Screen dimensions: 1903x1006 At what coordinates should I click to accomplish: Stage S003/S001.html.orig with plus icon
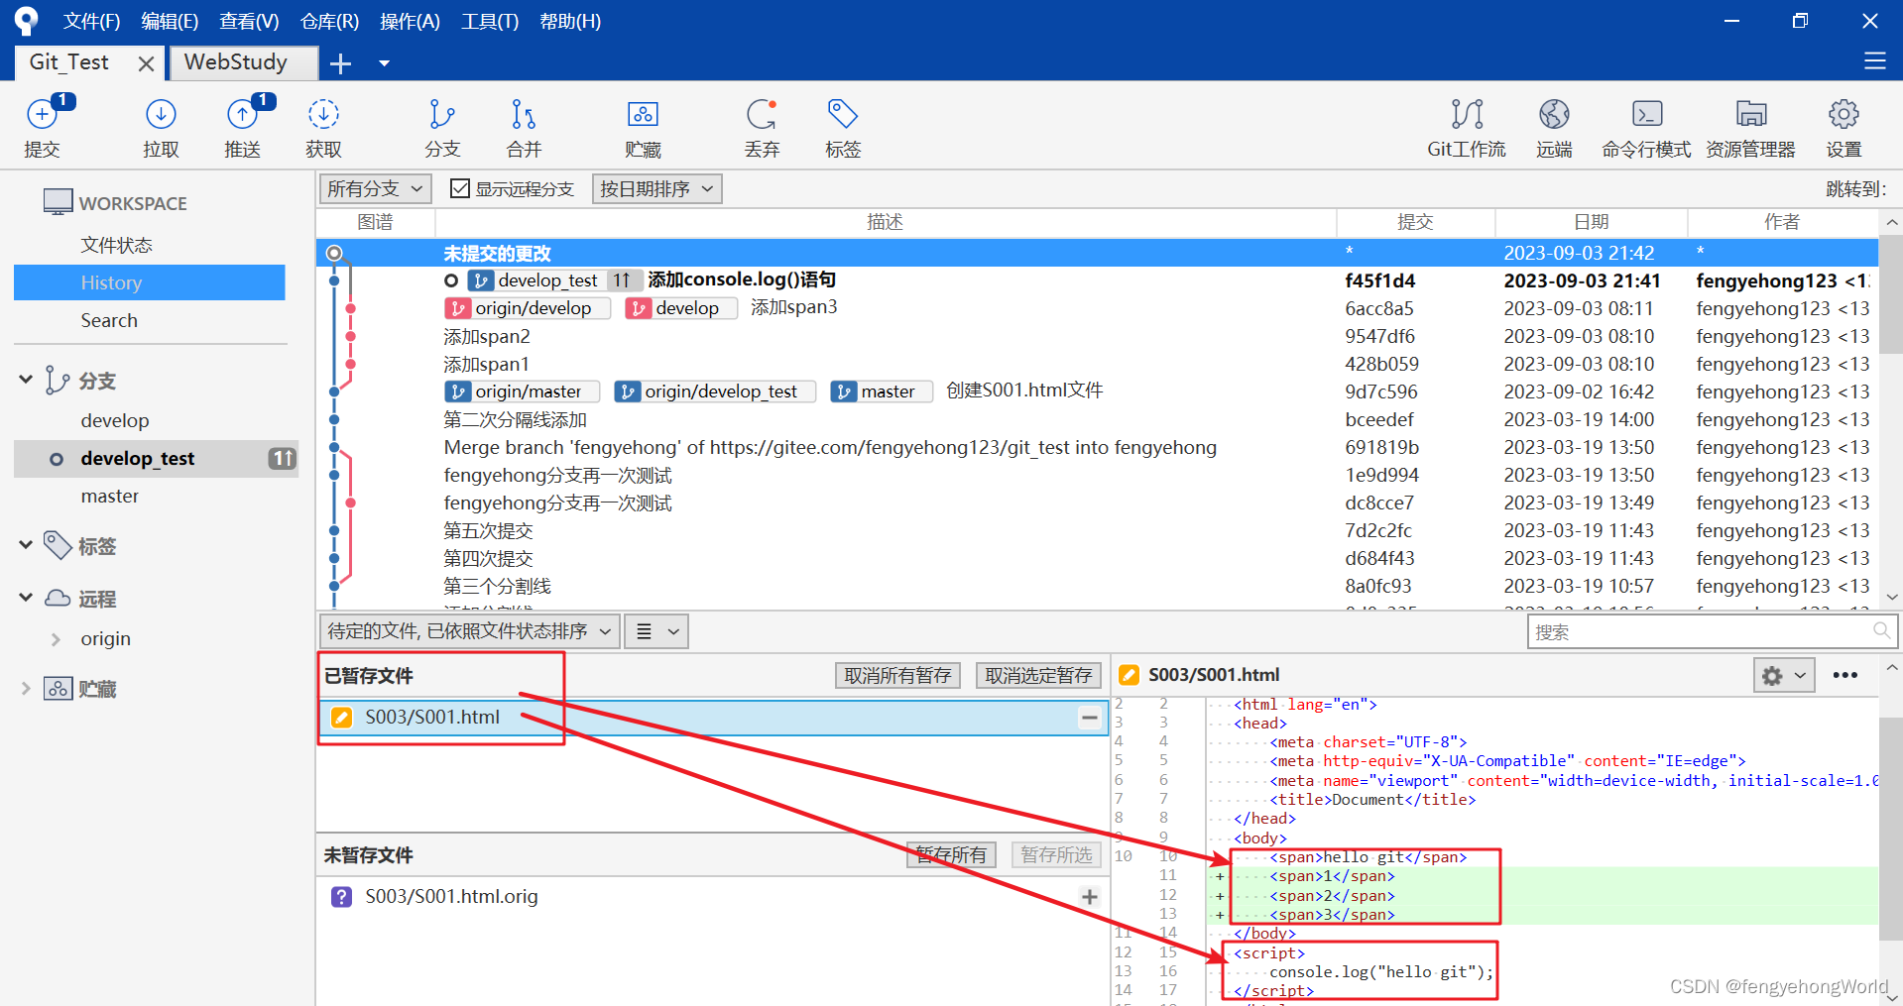point(1089,897)
